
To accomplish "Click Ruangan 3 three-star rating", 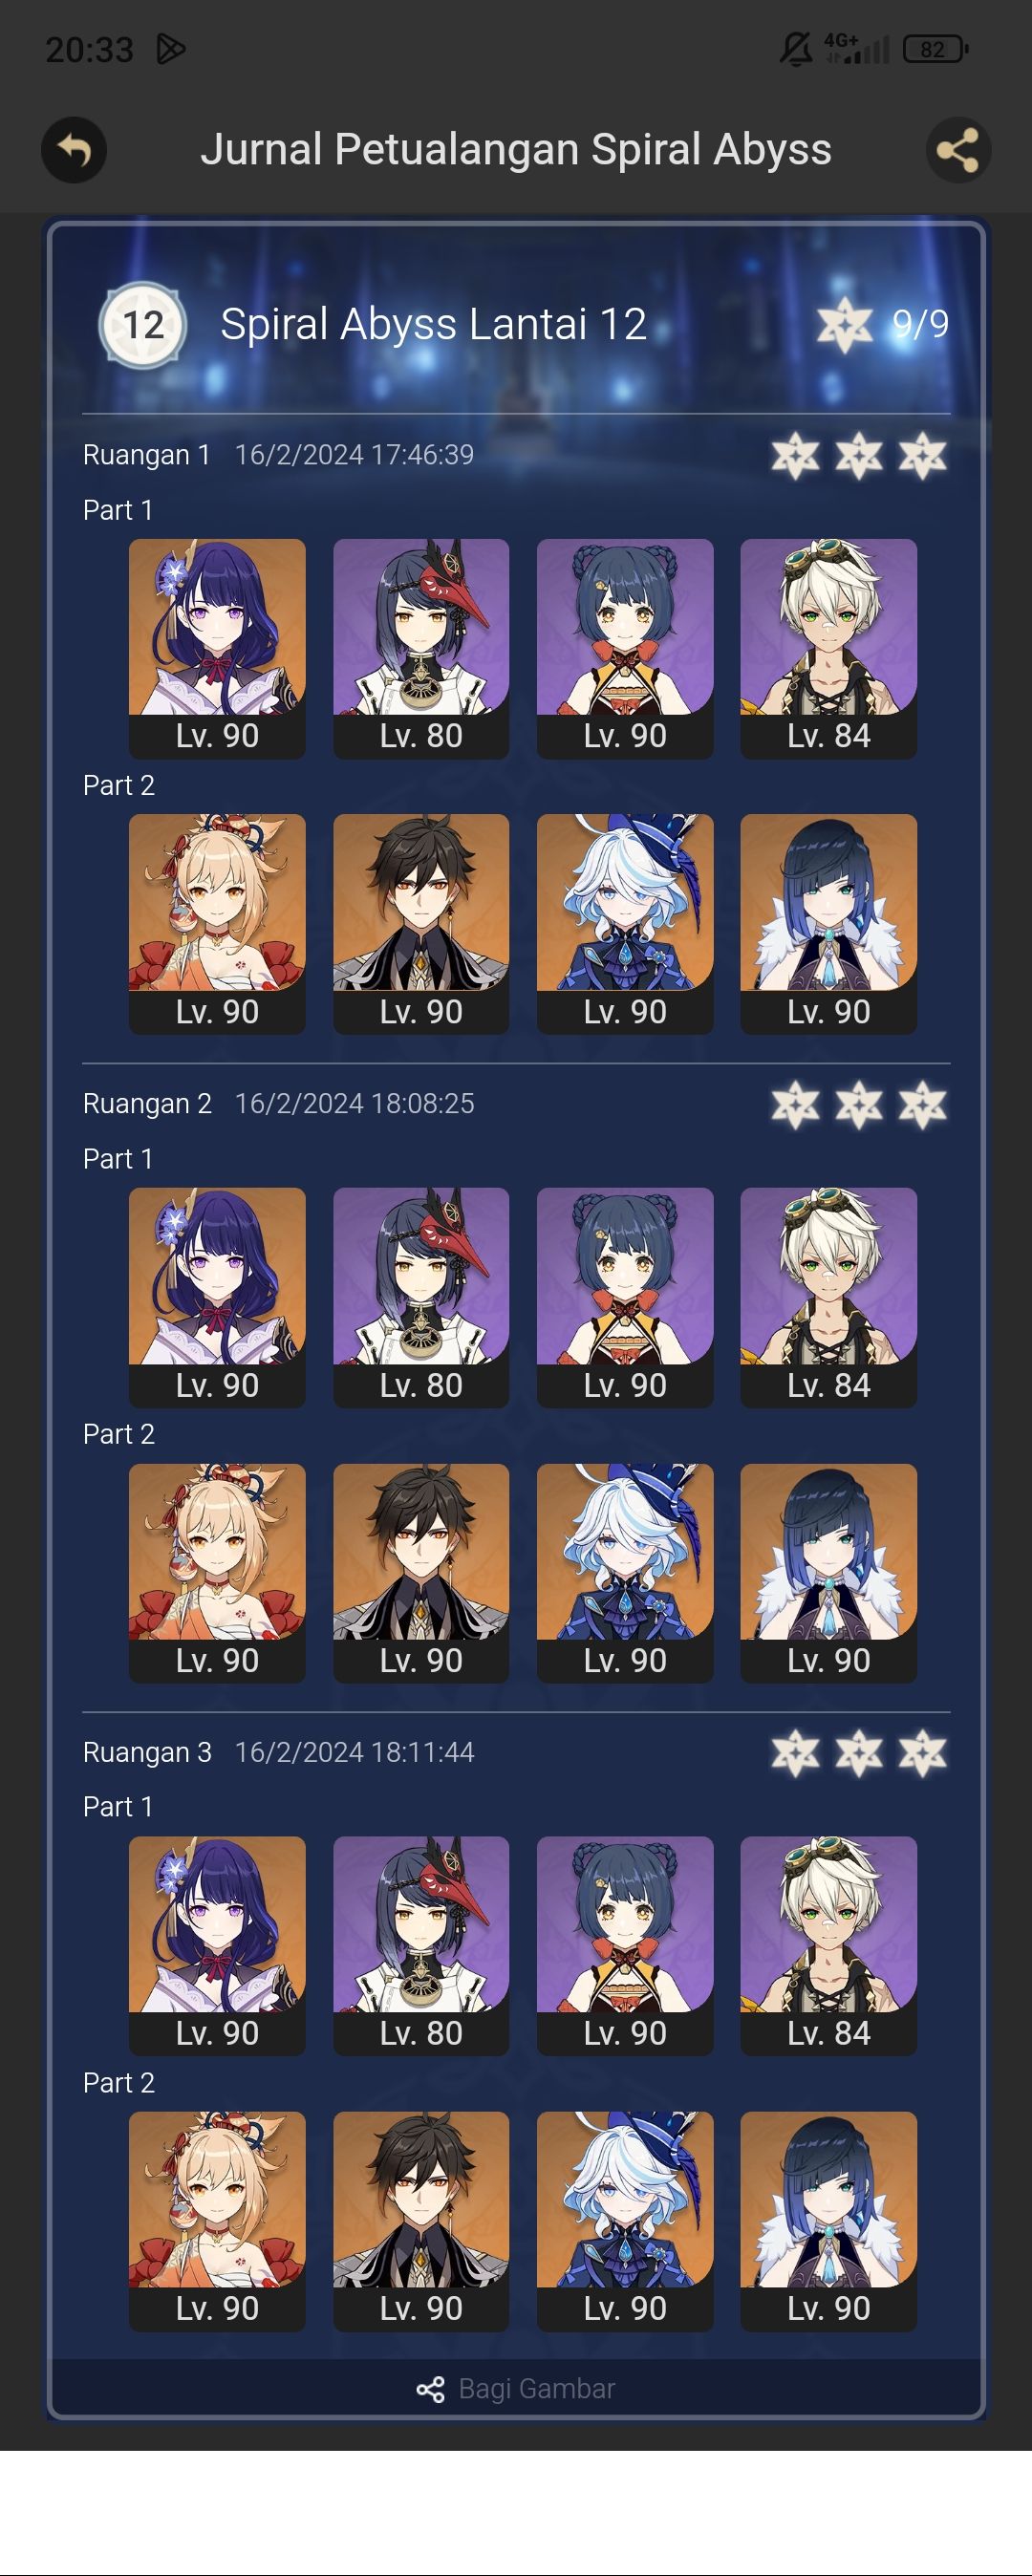I will click(859, 1753).
